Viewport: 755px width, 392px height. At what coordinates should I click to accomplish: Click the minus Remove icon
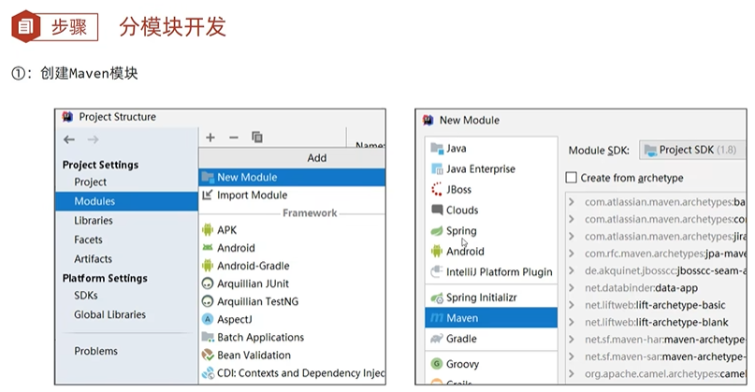pos(234,138)
